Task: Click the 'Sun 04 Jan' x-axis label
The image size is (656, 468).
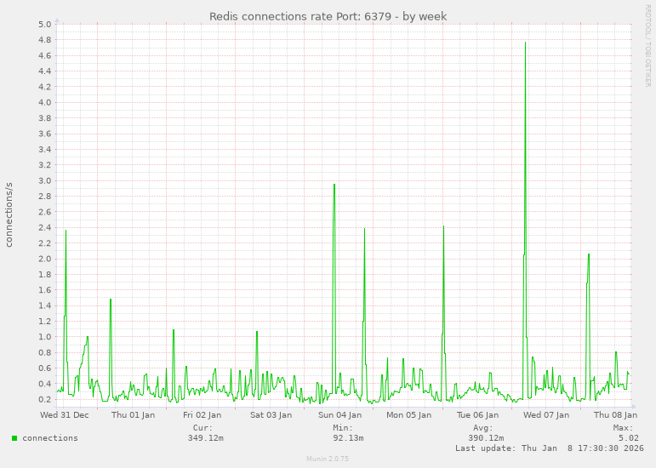Action: click(x=339, y=415)
